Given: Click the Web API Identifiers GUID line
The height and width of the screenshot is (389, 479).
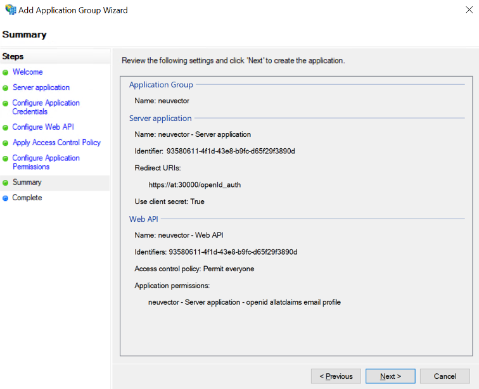Looking at the screenshot, I should (x=216, y=252).
